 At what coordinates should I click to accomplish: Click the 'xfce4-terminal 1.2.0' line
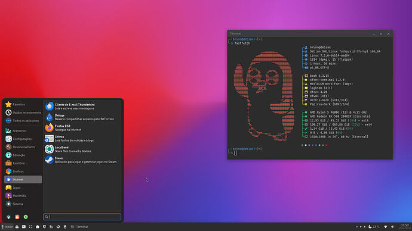327,80
